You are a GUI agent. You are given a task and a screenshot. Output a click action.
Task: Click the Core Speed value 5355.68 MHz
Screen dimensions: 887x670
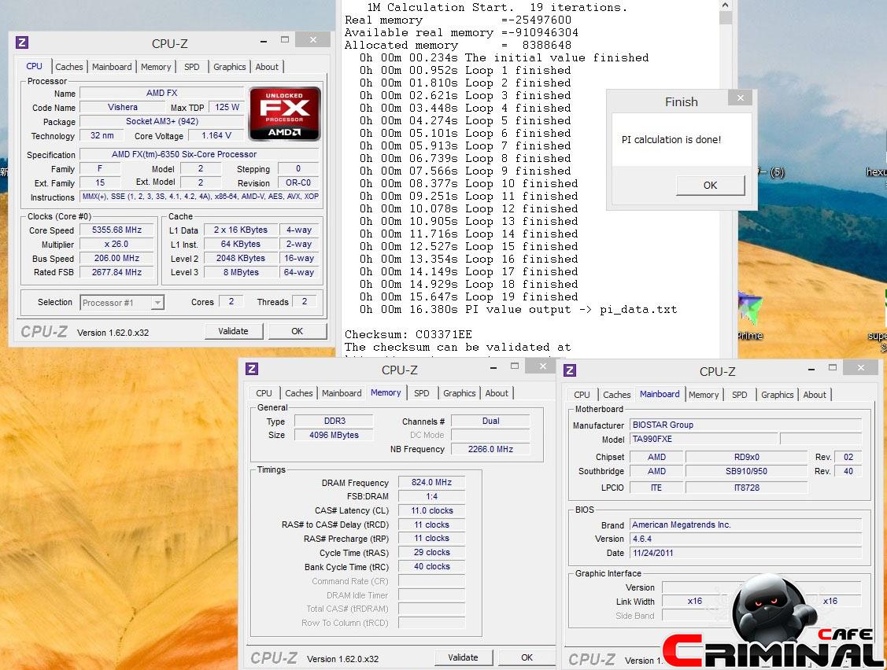point(116,230)
